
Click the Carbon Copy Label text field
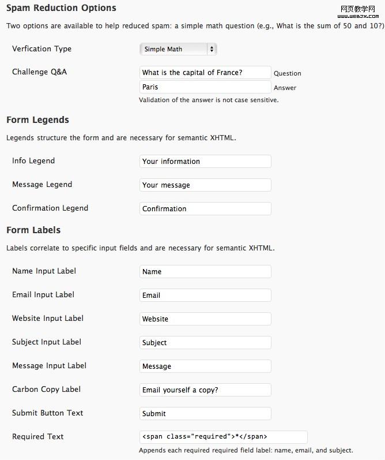[205, 390]
